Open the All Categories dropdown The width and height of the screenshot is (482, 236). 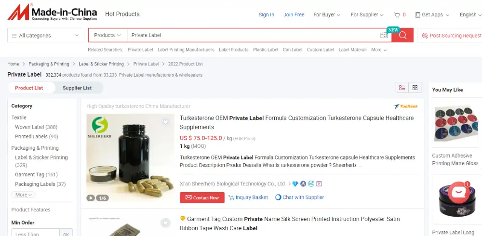coord(45,35)
